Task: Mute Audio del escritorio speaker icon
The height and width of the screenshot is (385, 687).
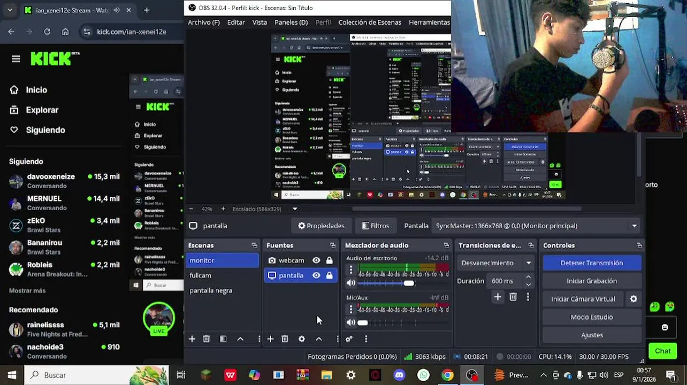Action: coord(351,283)
